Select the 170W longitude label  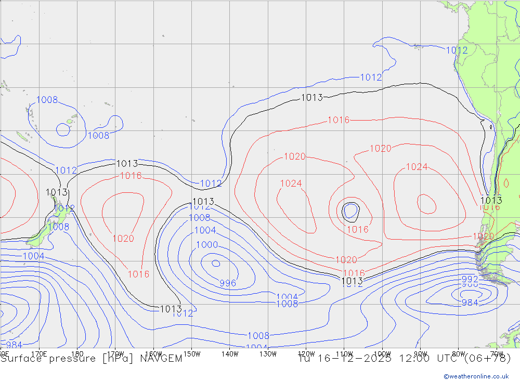tap(115, 354)
